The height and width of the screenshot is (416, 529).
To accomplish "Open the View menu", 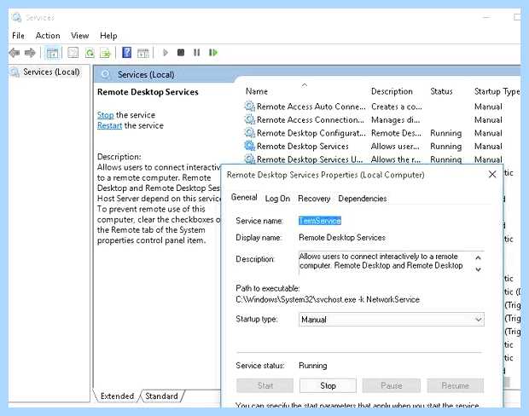I will [79, 36].
